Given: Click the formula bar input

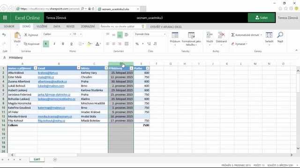Looking at the screenshot, I should click(153, 57).
